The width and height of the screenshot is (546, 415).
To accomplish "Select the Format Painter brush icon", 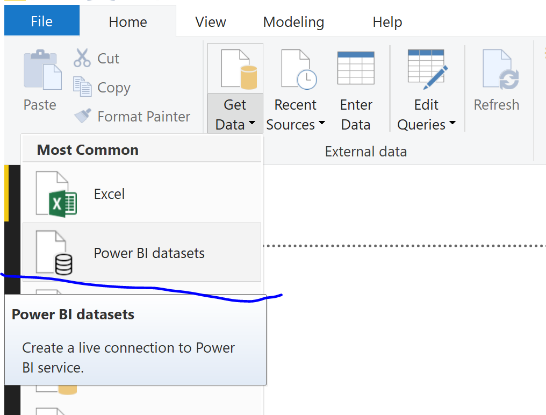I will [x=83, y=116].
